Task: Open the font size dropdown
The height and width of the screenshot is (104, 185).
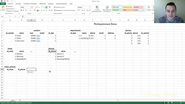Action: point(35,7)
